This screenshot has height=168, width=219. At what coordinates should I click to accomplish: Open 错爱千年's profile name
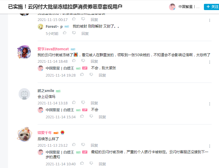[x=45, y=133]
